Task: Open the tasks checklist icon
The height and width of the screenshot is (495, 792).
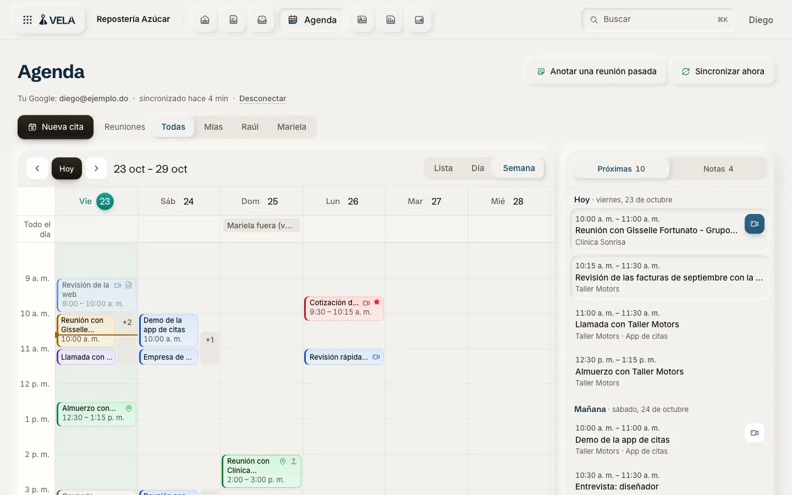Action: tap(234, 20)
